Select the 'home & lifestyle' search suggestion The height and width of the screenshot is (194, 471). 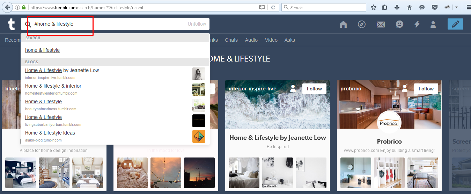pyautogui.click(x=43, y=50)
